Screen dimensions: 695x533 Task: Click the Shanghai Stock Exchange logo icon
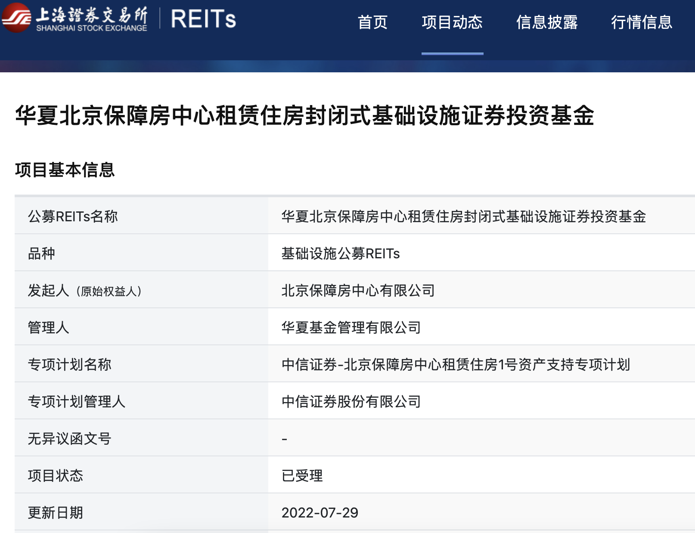pos(16,18)
